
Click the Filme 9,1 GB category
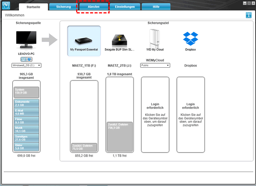pos(26,121)
